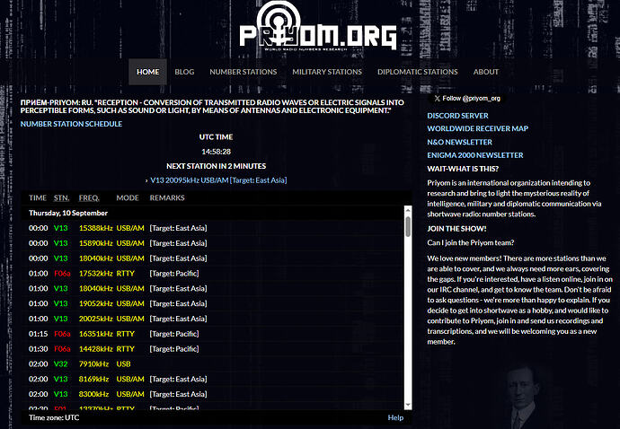Click the Next Station In 2 Minutes text
620x429 pixels.
point(216,166)
